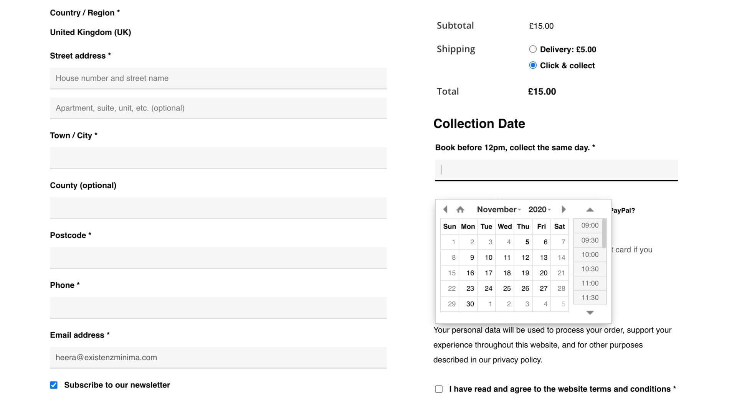Viewport: 737px width, 402px height.
Task: Click the Street address house number field
Action: tap(218, 78)
